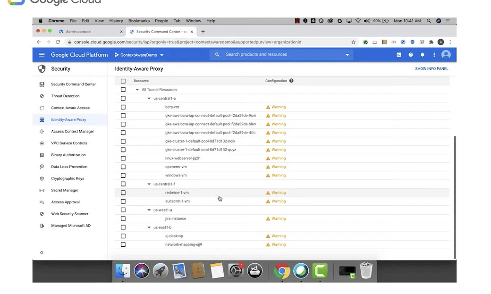This screenshot has height=294, width=491.
Task: Check the jira-instance checkbox
Action: (123, 219)
